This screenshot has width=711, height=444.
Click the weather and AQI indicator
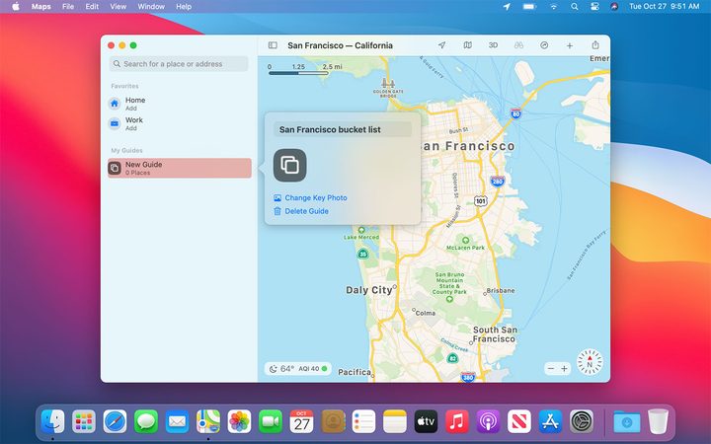point(298,368)
